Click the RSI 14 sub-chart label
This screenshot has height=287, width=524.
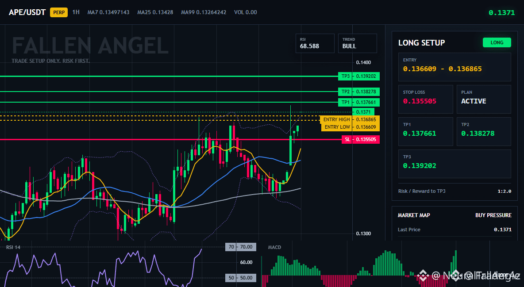click(x=13, y=247)
